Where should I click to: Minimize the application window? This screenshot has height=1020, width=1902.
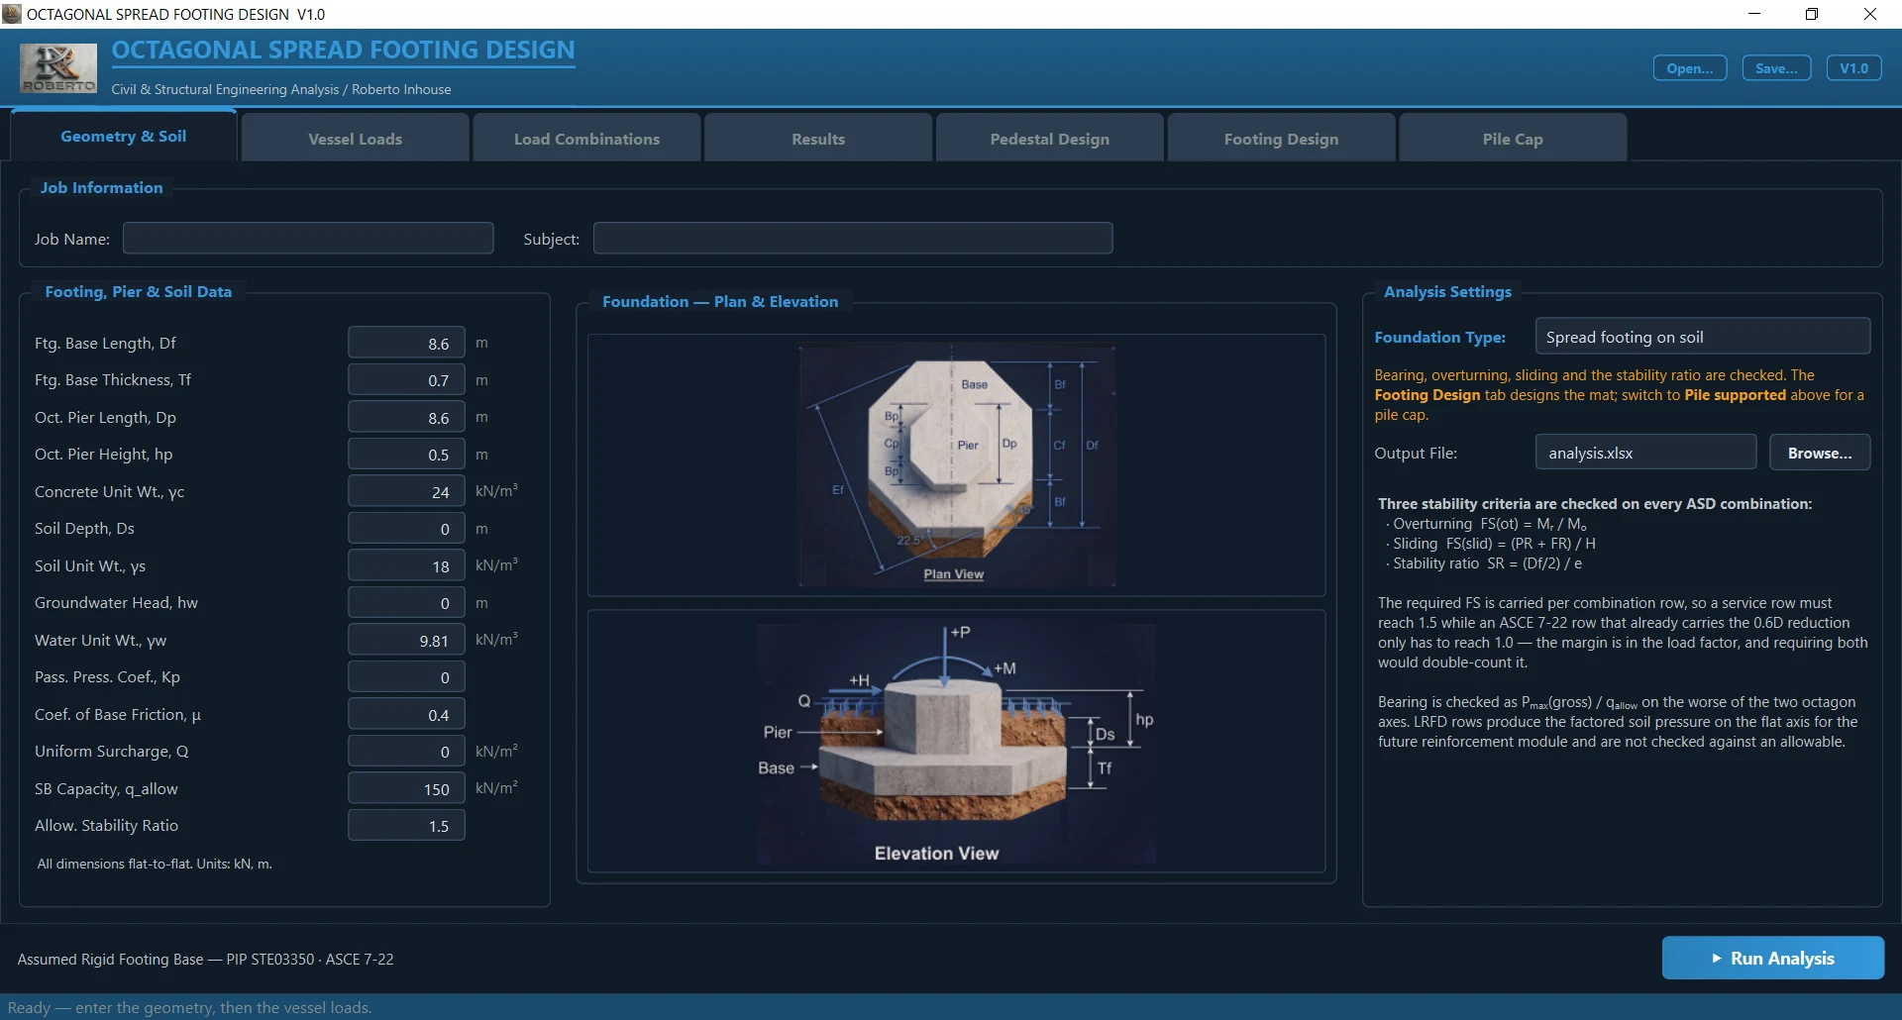(1754, 14)
